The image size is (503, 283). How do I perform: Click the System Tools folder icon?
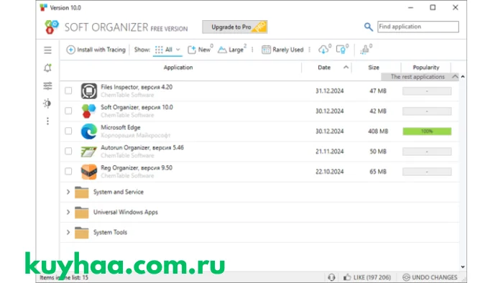[81, 233]
